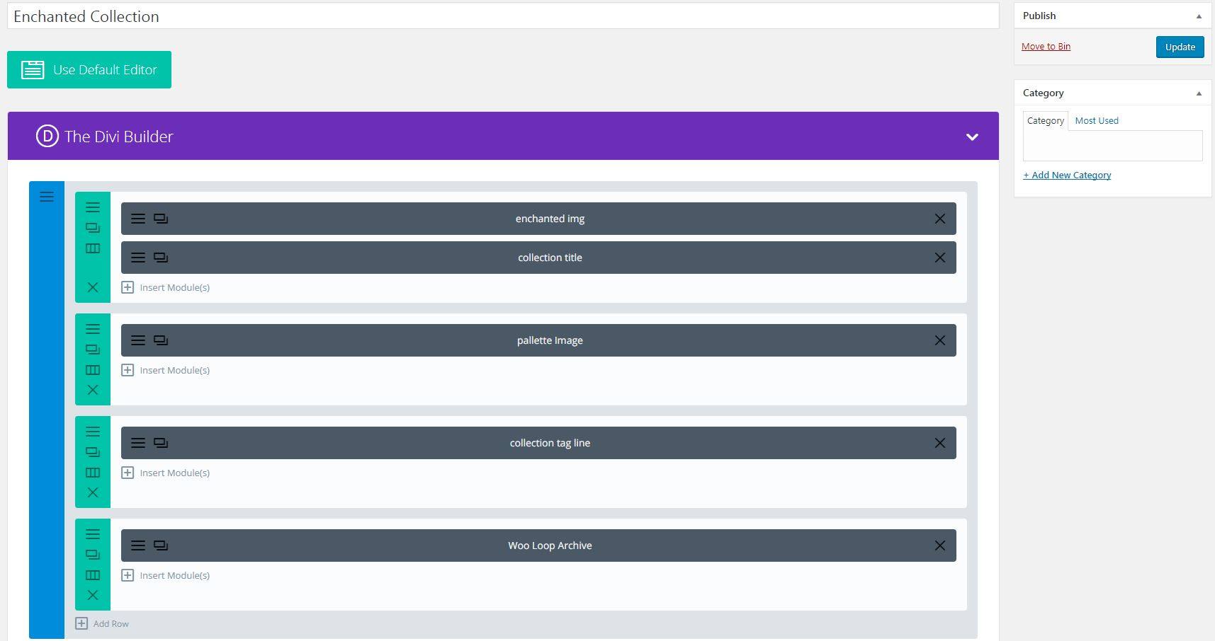Insert module below collection tag line
Screen dimensions: 1215x641
pyautogui.click(x=166, y=473)
